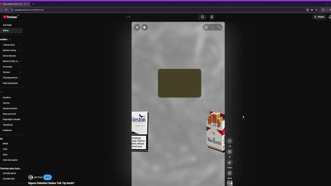
Task: Pause the playing Short video
Action: (137, 27)
